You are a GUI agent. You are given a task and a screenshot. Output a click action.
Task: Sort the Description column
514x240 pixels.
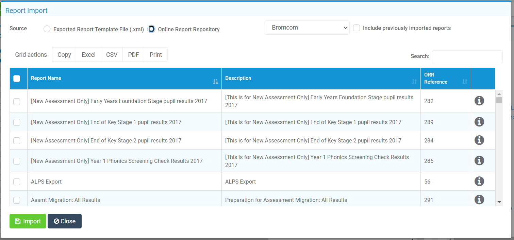pos(414,82)
